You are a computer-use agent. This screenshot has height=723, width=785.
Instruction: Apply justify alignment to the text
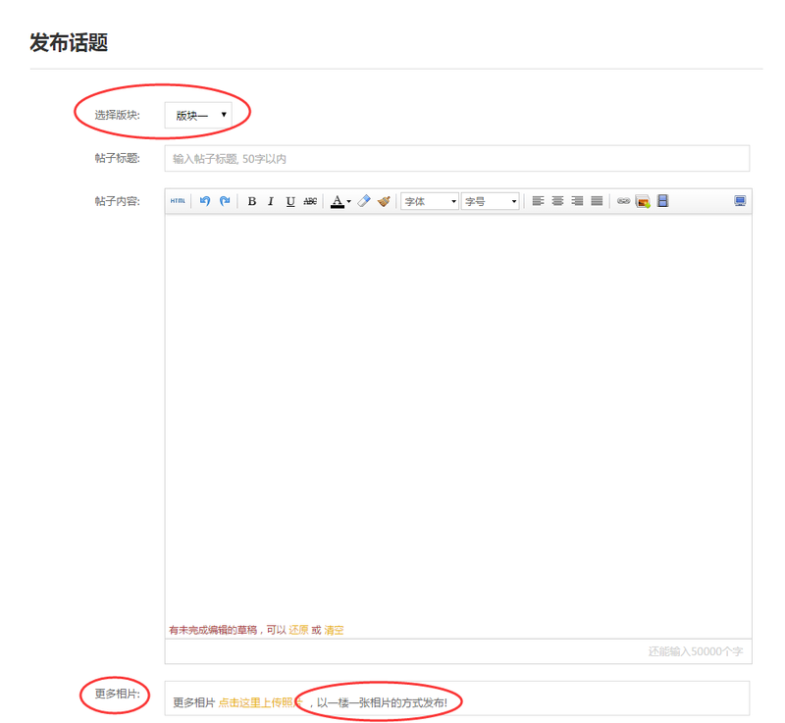click(x=596, y=201)
